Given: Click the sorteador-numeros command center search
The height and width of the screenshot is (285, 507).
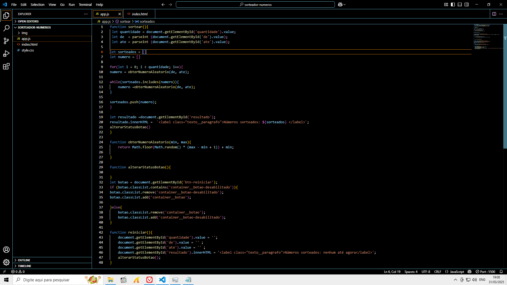Looking at the screenshot, I should (255, 4).
